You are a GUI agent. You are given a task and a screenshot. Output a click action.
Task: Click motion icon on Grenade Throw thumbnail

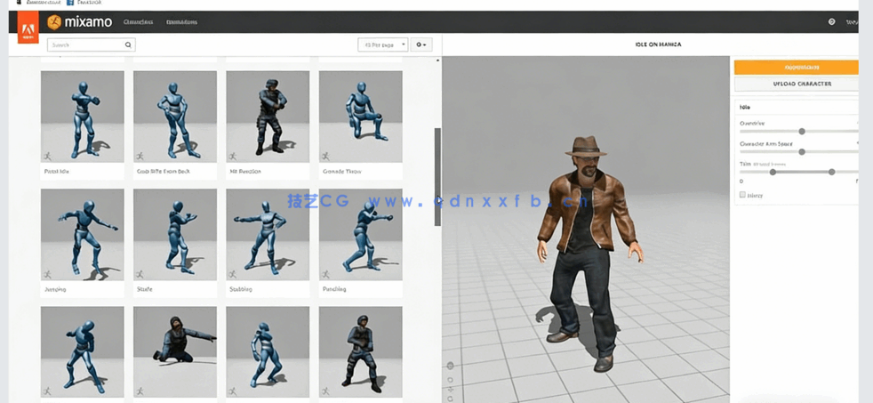pos(325,157)
